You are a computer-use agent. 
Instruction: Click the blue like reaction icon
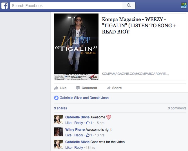pos(56,98)
